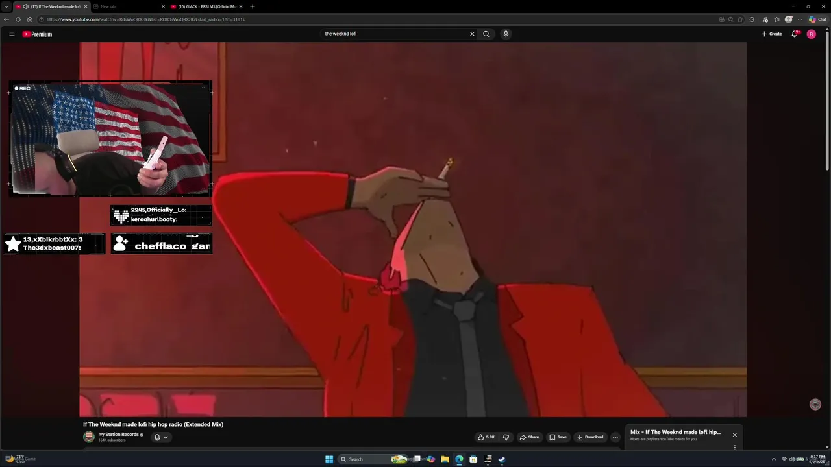Open browser extensions icon
831x467 pixels.
click(x=752, y=19)
